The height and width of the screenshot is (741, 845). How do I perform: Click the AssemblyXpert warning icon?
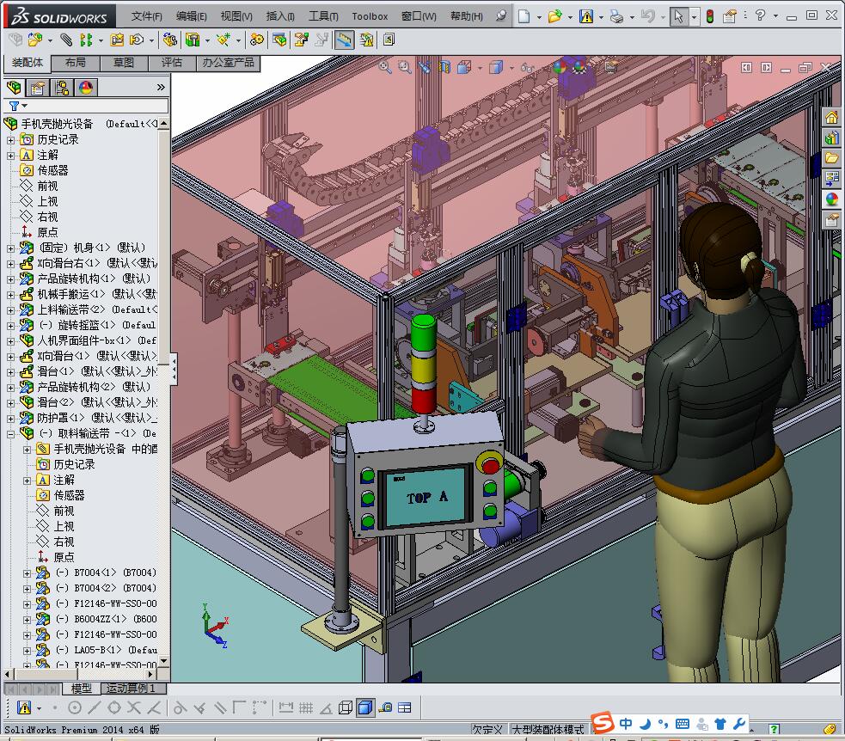pyautogui.click(x=366, y=40)
